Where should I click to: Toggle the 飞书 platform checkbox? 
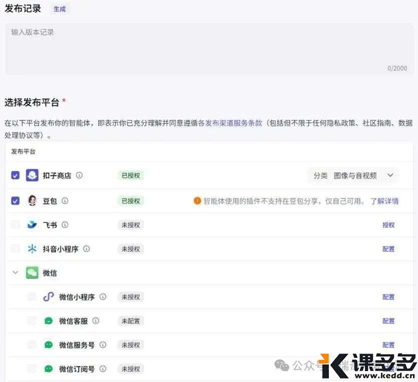coord(16,225)
